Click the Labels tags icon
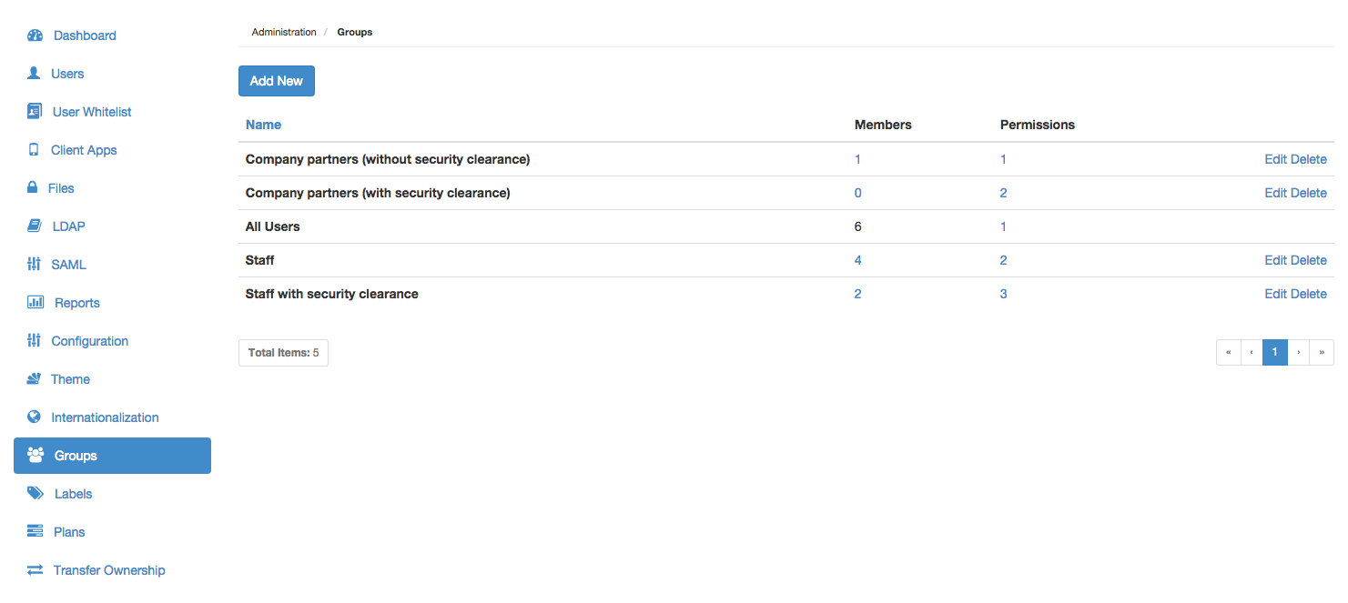 (35, 494)
